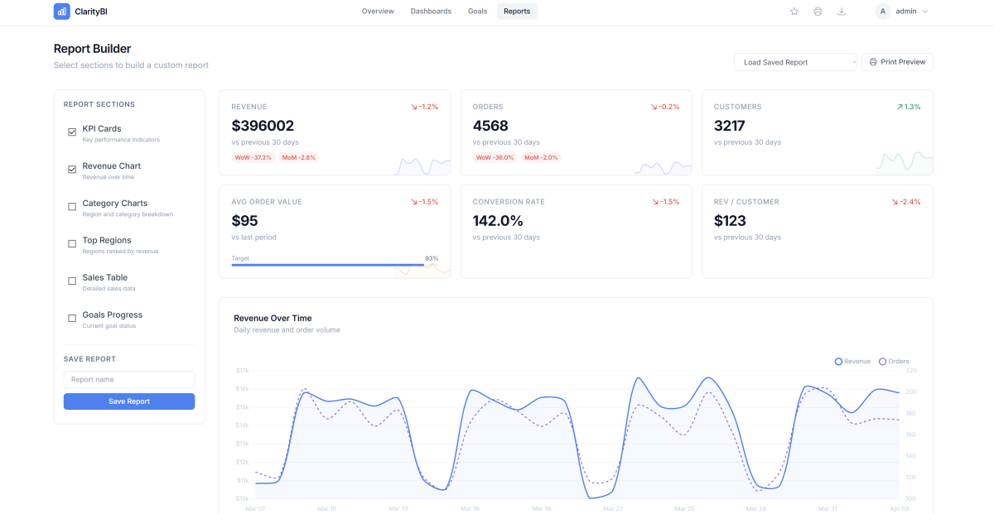Click the admin avatar circle
Viewport: 994px width, 514px height.
882,11
